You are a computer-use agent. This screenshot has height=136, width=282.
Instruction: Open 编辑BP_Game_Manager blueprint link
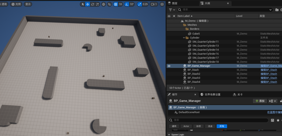pyautogui.click(x=271, y=66)
